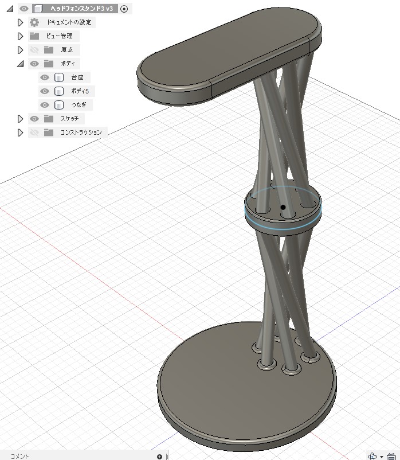Click the スケッチ folder icon
400x460 pixels.
point(49,119)
